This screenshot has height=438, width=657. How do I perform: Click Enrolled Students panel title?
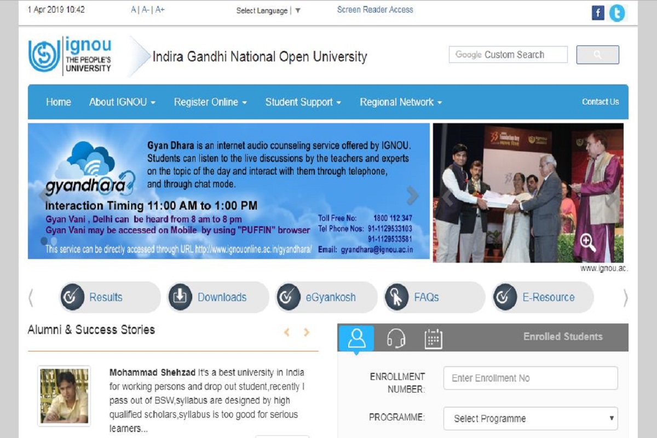click(x=563, y=337)
